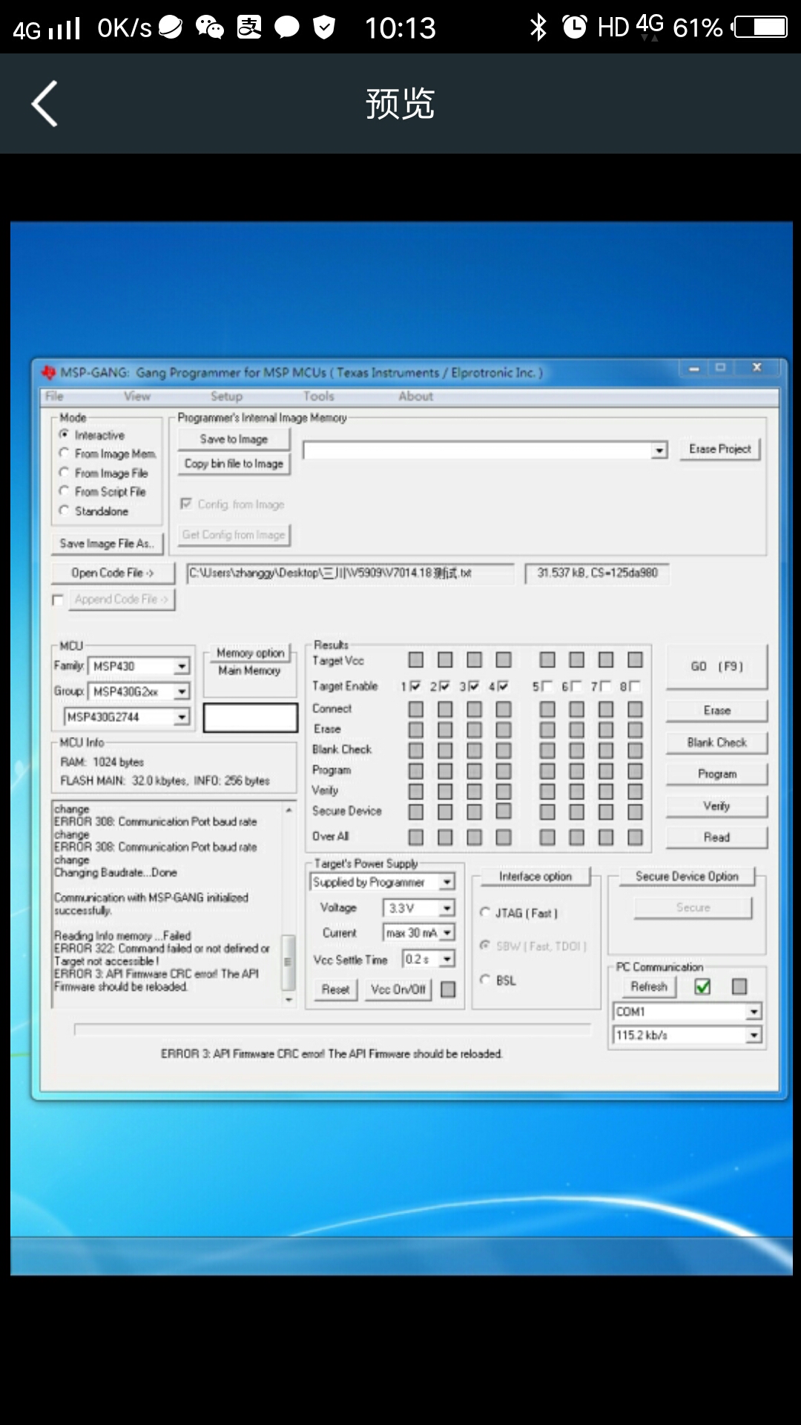Click the Target Vcc indicator for target 8
801x1425 pixels.
click(x=635, y=660)
